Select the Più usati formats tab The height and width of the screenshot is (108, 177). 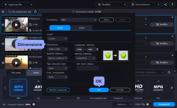[16, 73]
